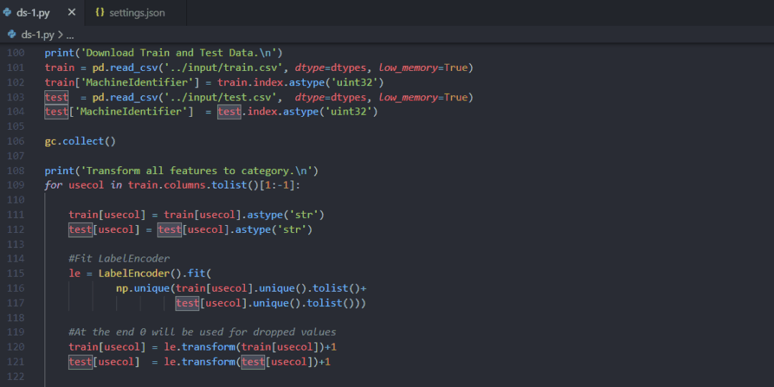Click the for keyword on line 109
Screen dimensions: 774x387
pos(53,186)
